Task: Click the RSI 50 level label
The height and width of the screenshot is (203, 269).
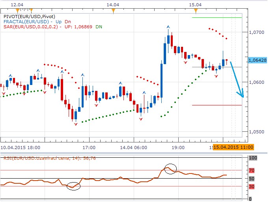Action: (251, 179)
